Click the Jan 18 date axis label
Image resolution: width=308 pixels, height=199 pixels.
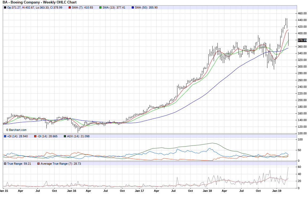[x=207, y=191]
